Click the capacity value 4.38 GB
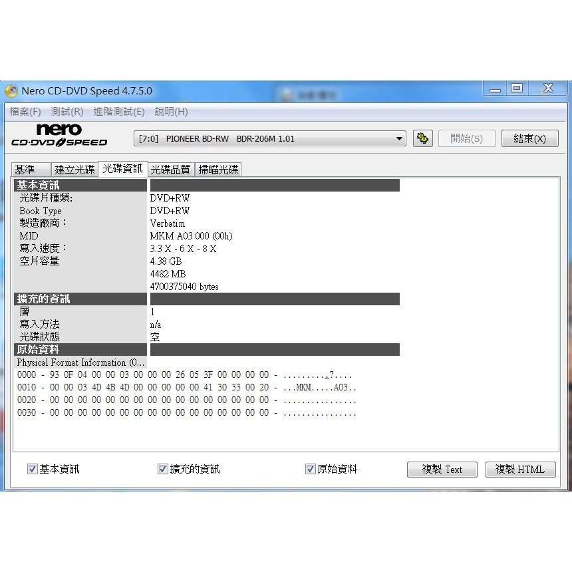The image size is (572, 572). click(x=166, y=261)
